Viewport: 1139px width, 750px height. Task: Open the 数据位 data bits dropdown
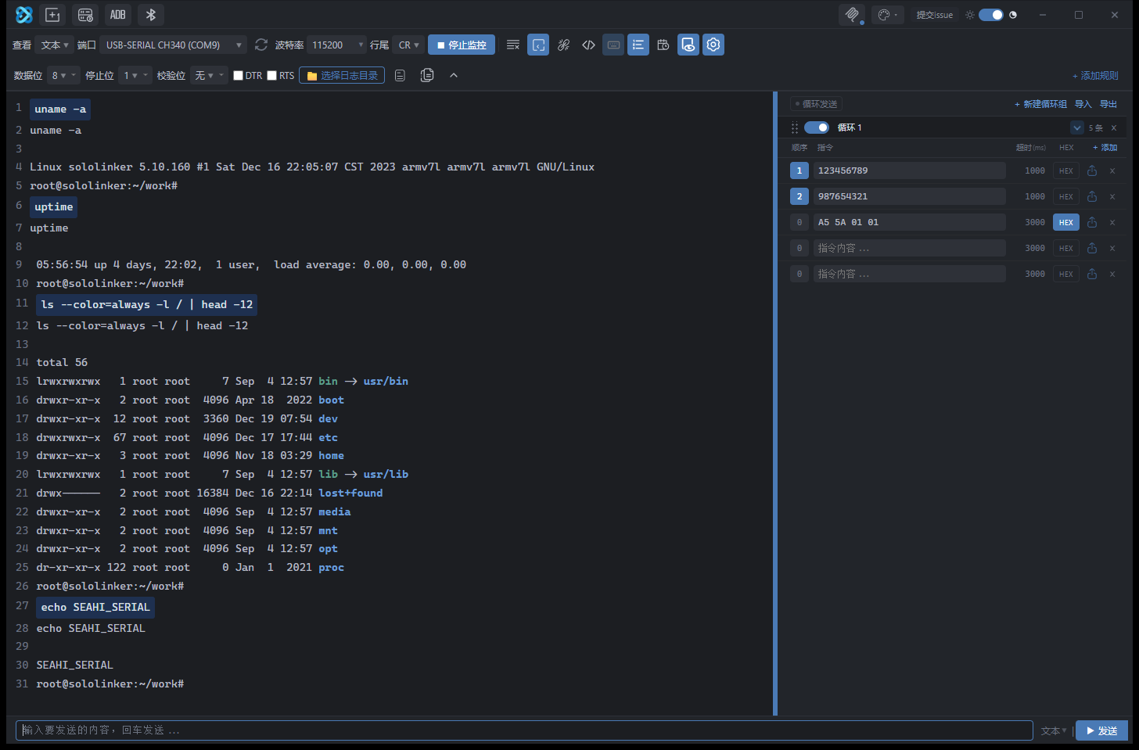[x=63, y=75]
